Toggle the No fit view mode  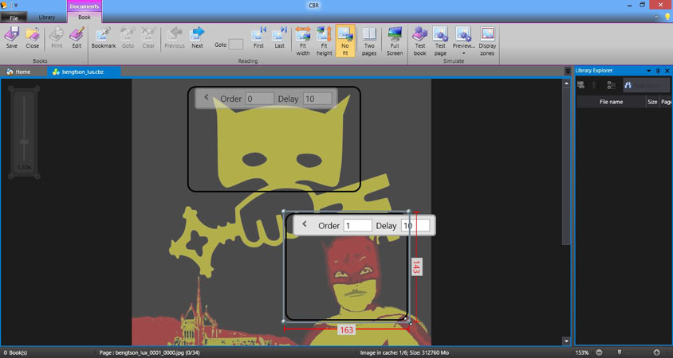click(345, 41)
